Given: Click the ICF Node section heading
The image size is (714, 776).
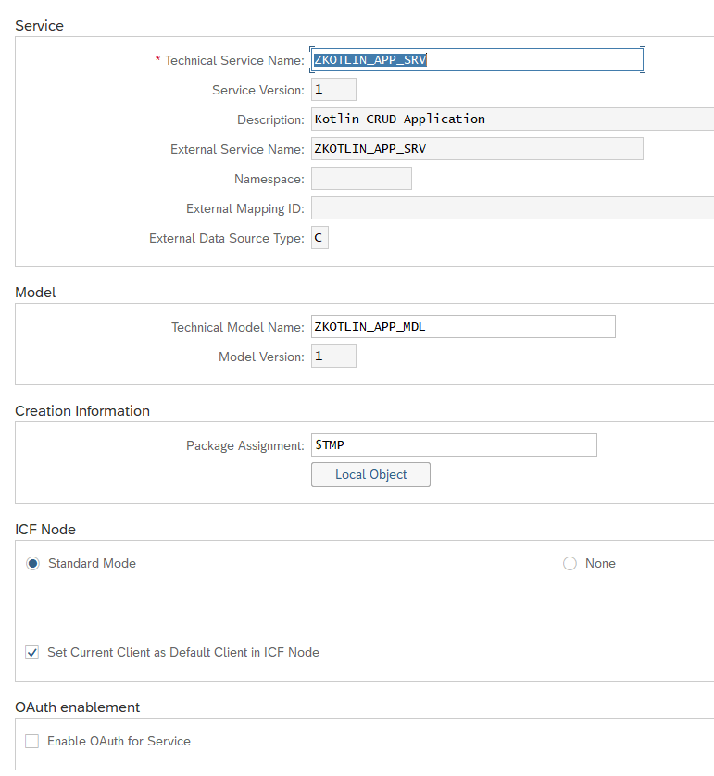Looking at the screenshot, I should 45,530.
